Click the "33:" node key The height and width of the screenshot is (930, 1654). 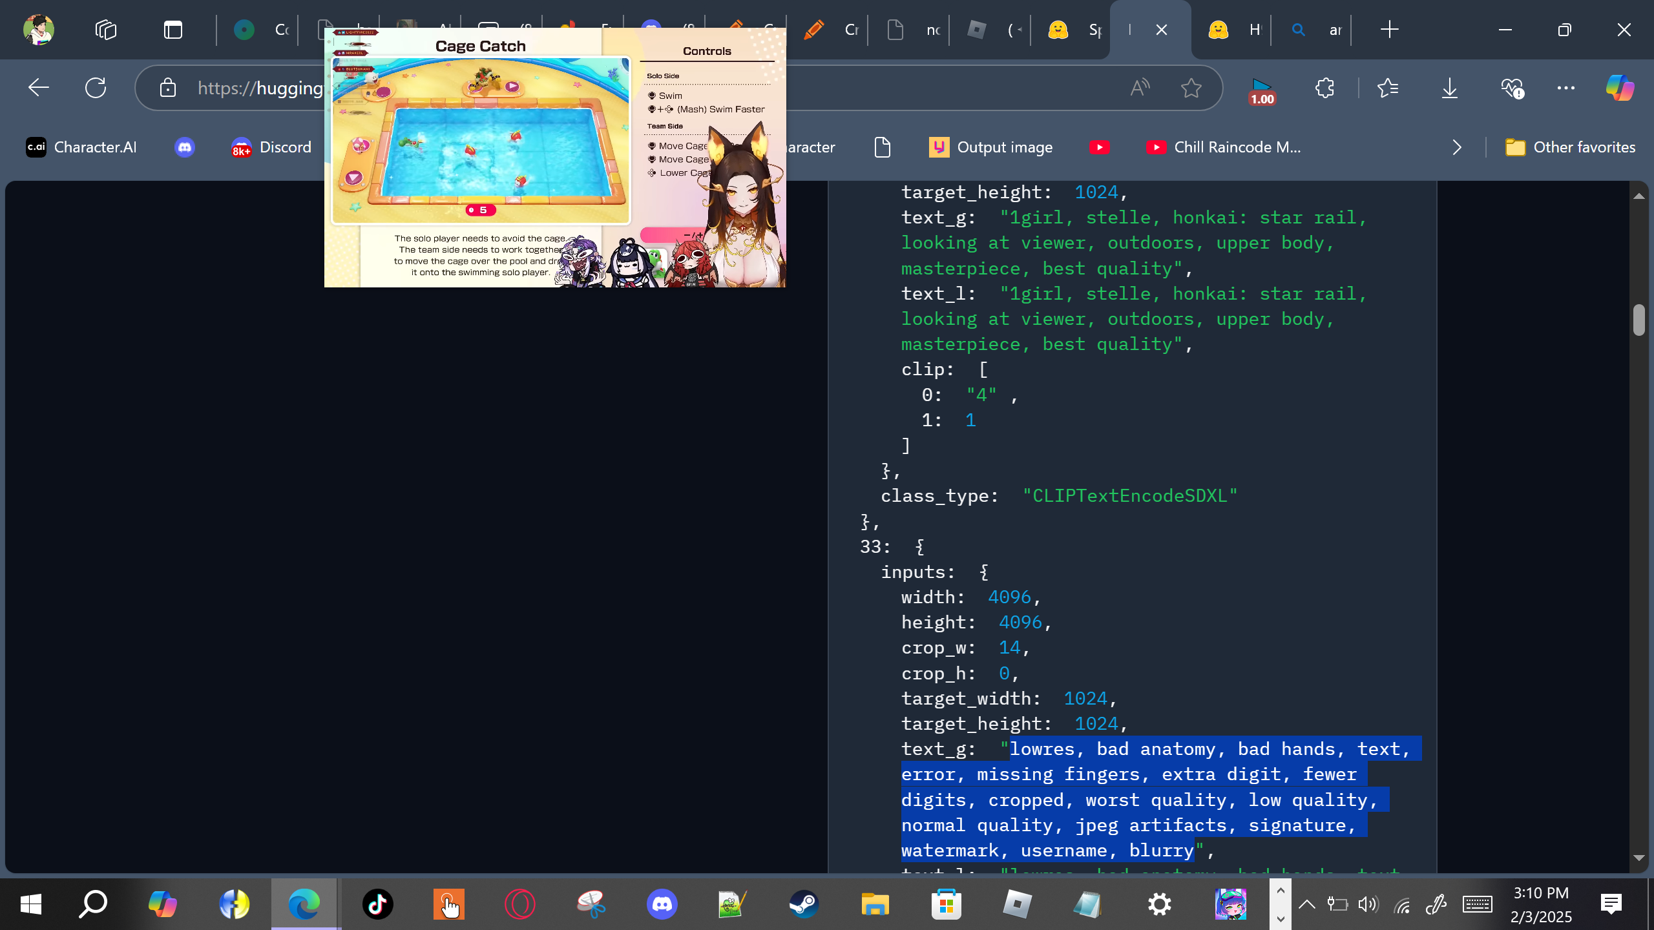pos(875,547)
